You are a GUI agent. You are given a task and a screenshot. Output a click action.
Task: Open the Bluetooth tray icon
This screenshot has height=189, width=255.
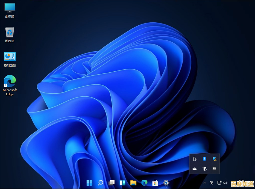(204, 159)
